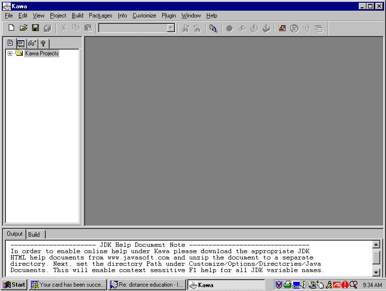Click the Paste clipboard icon
The image size is (386, 291).
coord(88,28)
